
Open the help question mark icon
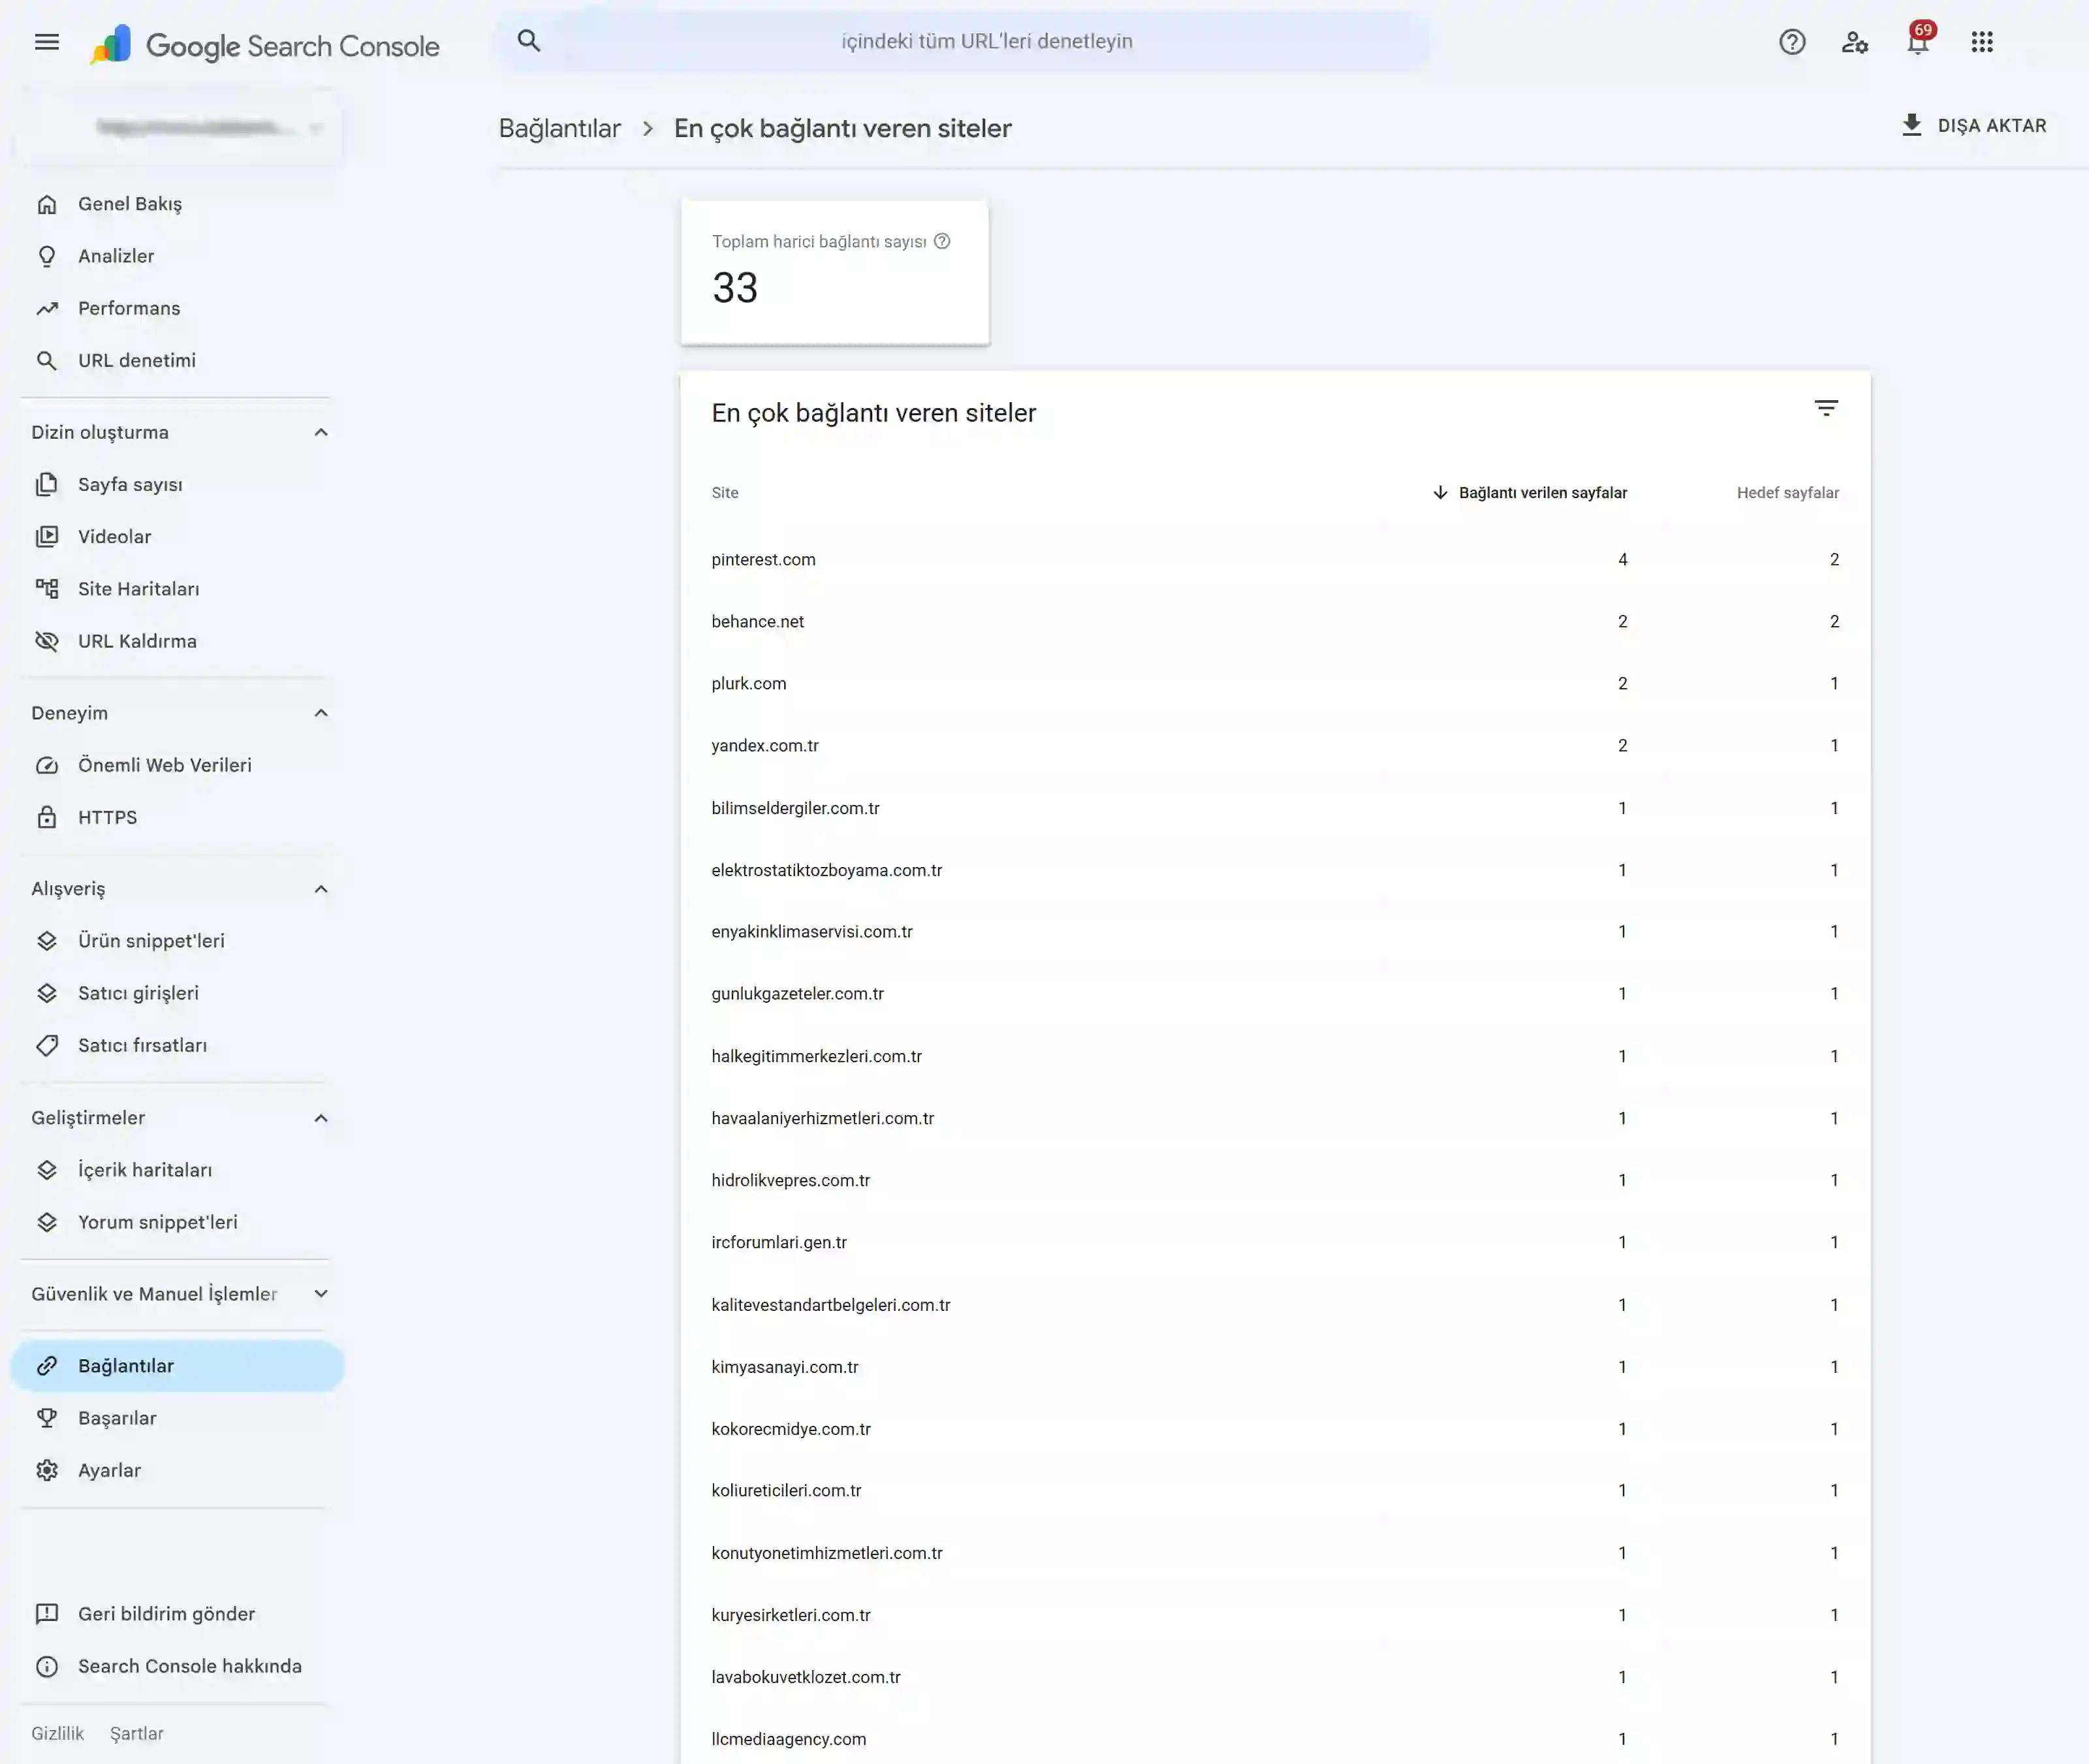click(x=1792, y=42)
